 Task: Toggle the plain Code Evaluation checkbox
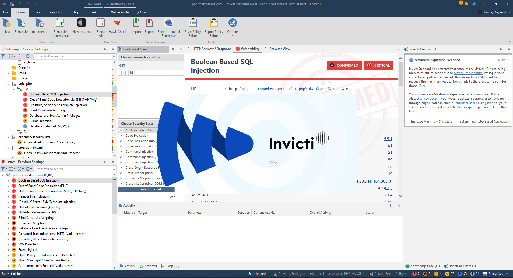point(121,136)
